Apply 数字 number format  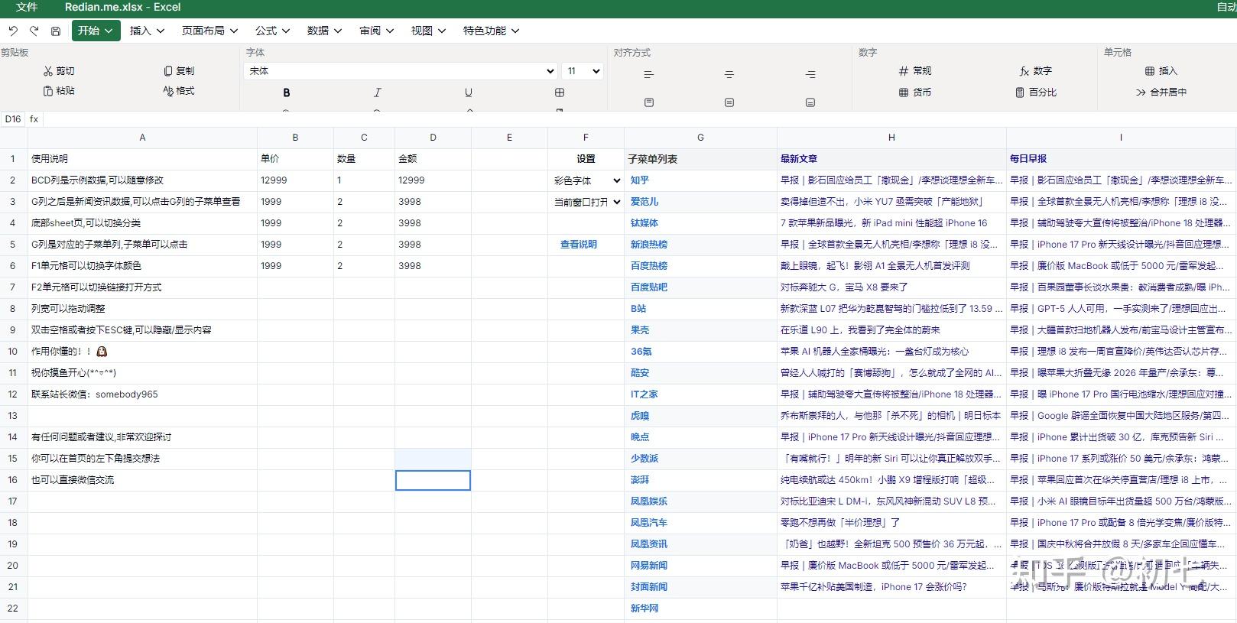1036,71
